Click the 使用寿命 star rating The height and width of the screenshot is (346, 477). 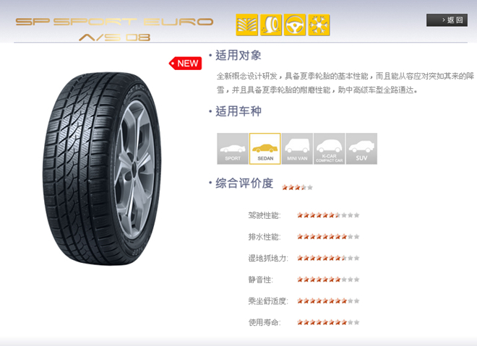[328, 322]
